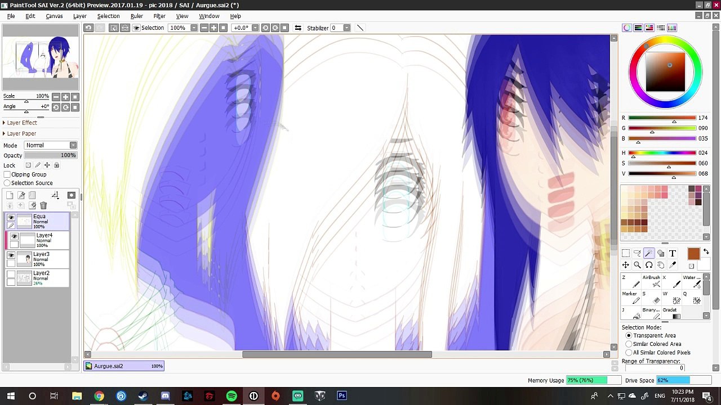Select All Similar Colored Pixels mode
Screen dimensions: 721x405
click(x=629, y=353)
